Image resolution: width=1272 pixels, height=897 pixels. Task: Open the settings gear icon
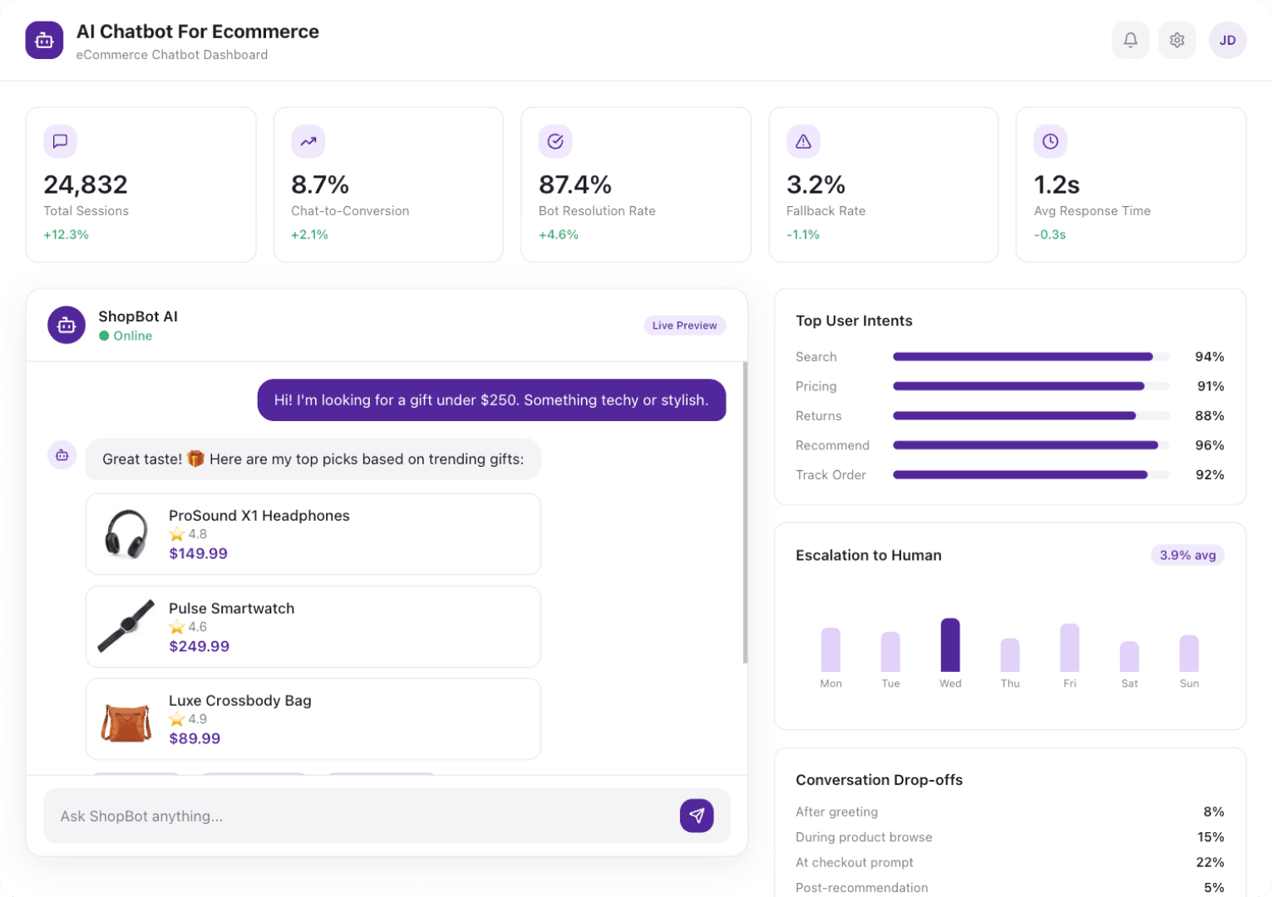[x=1176, y=40]
